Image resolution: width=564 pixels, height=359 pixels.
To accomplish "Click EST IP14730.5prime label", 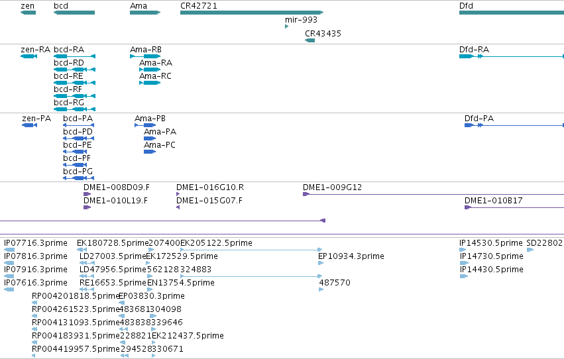I will tap(492, 256).
